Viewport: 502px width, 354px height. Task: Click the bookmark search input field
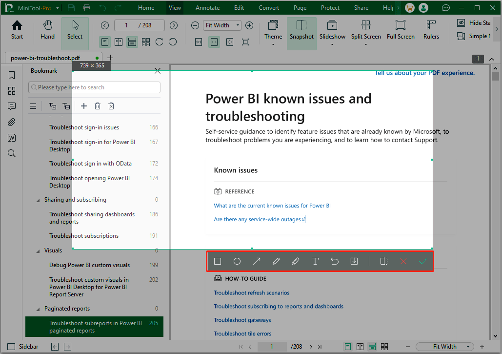coord(94,87)
